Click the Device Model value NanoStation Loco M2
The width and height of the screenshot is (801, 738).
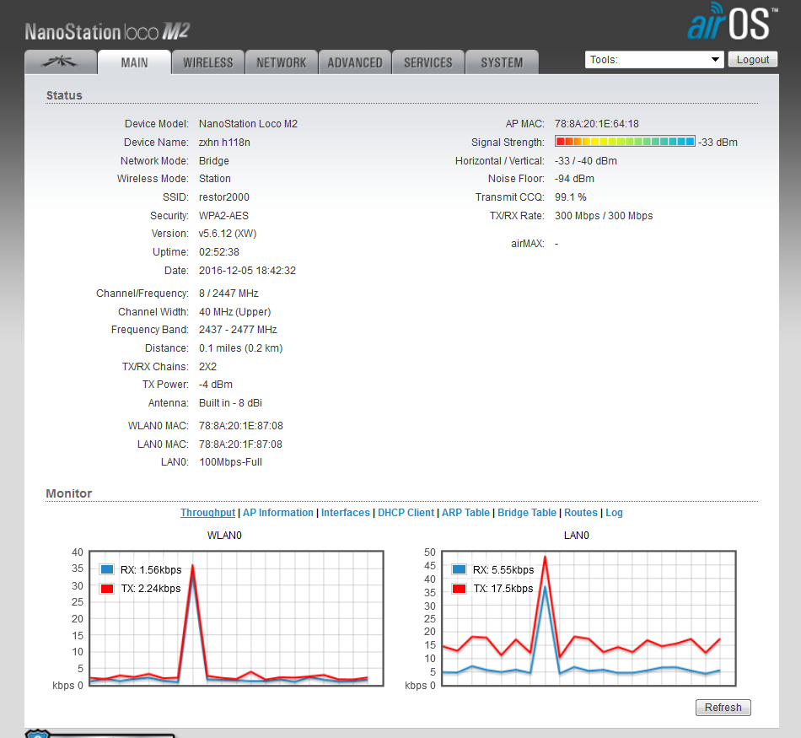(248, 124)
